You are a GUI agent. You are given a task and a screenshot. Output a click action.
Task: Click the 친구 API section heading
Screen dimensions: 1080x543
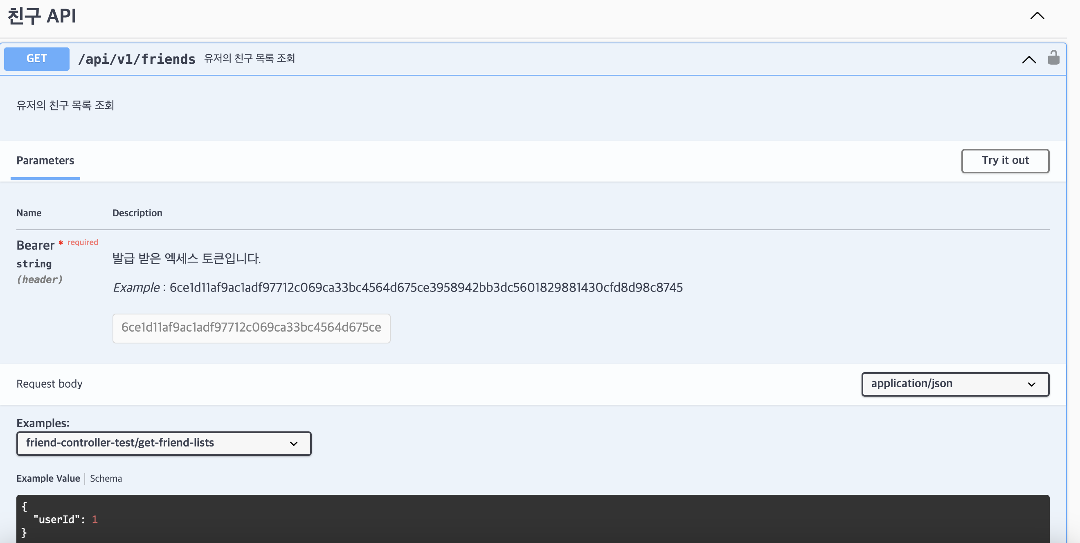(42, 16)
